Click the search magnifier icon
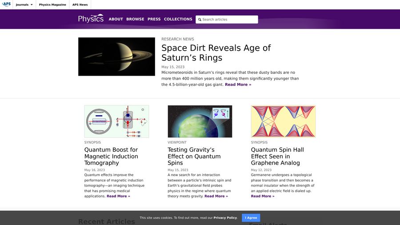 [200, 20]
